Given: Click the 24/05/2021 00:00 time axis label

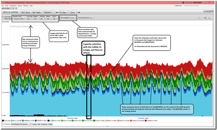Looking at the screenshot, I should tap(72, 119).
